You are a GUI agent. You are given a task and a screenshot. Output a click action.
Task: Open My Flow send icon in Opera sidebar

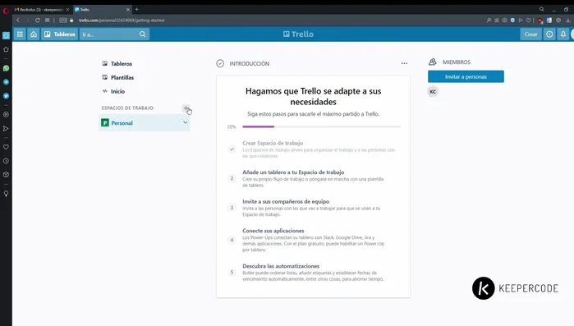click(x=6, y=128)
